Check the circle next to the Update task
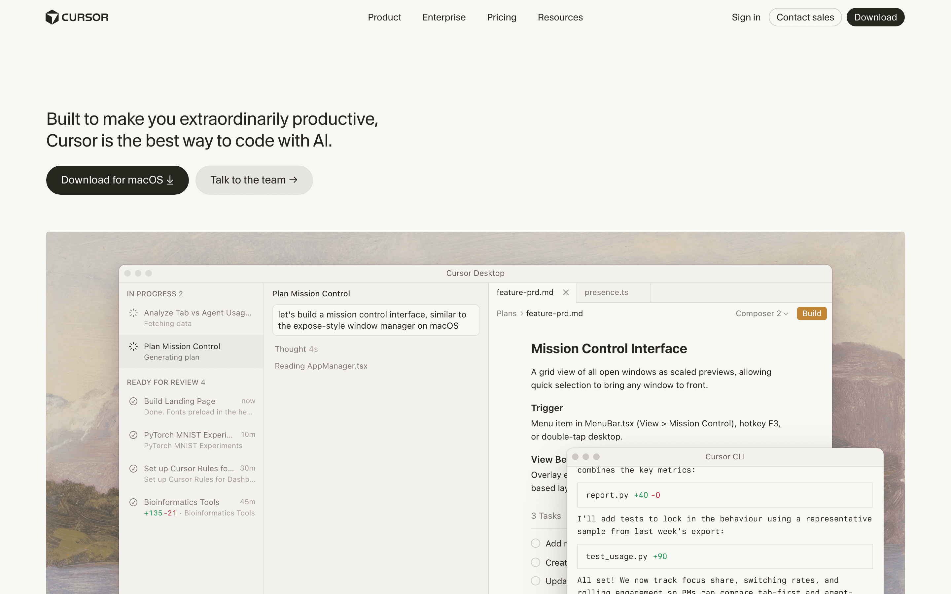951x594 pixels. click(x=535, y=581)
